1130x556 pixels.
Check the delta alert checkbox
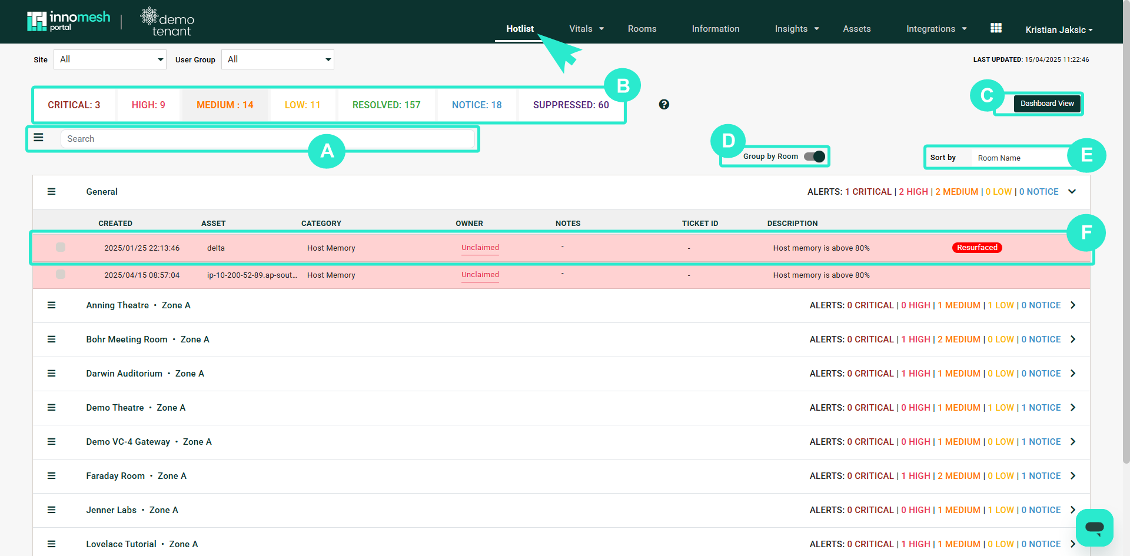pyautogui.click(x=61, y=247)
